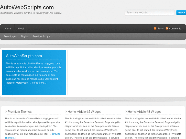Open the Home menu item
The image size is (186, 139).
pos(8,29)
